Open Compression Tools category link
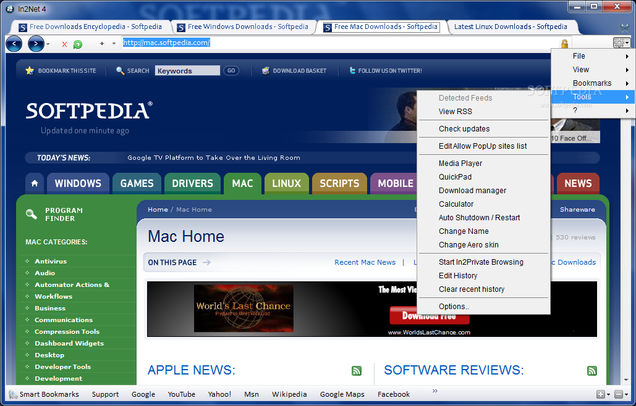 (x=67, y=331)
